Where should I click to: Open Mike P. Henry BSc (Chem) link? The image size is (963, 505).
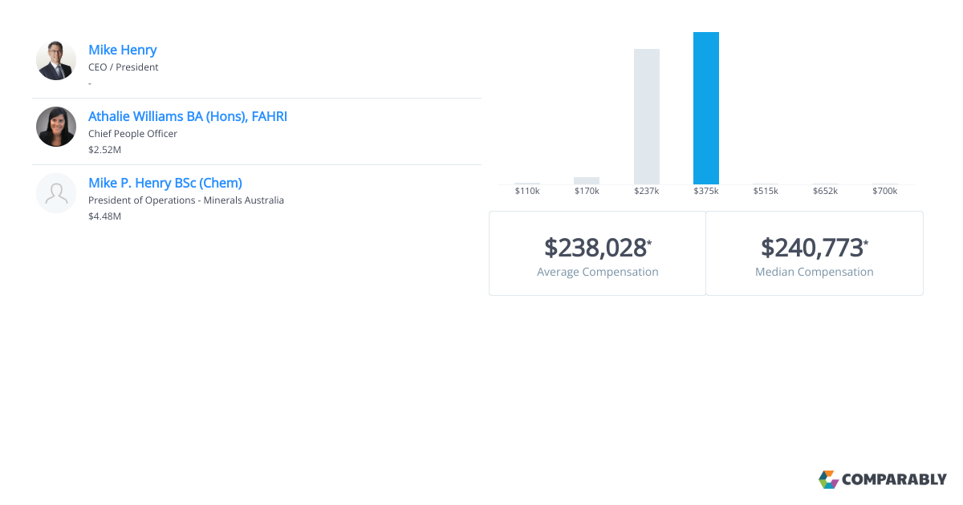coord(165,183)
